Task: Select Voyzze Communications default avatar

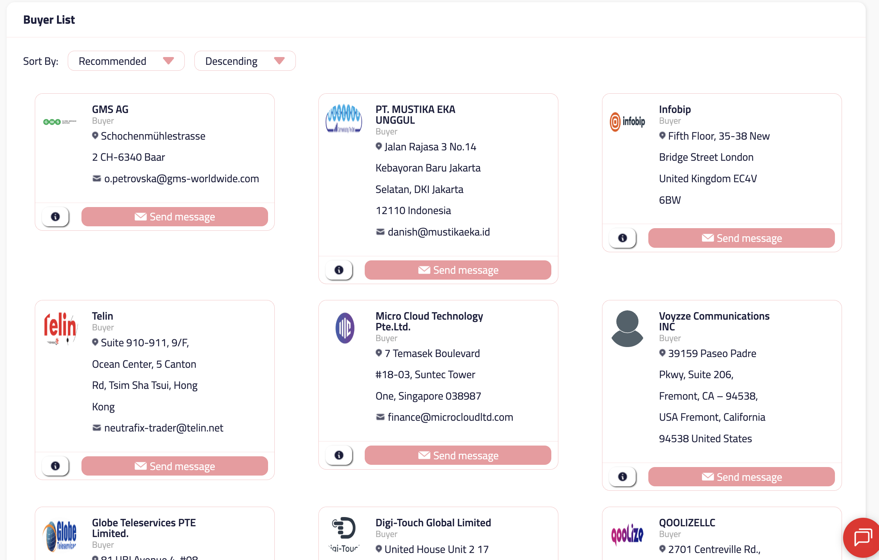Action: 627,328
